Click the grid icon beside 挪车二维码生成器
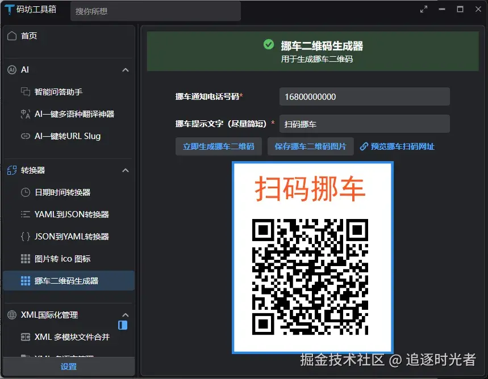The width and height of the screenshot is (488, 379). click(x=26, y=281)
